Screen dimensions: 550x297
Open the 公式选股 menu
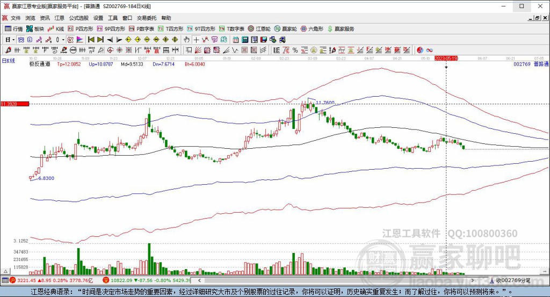click(x=78, y=18)
